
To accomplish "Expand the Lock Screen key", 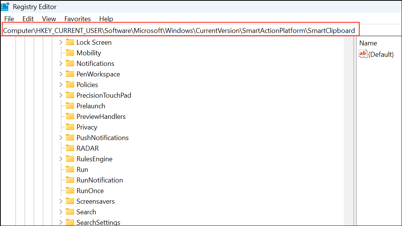I will click(x=61, y=42).
